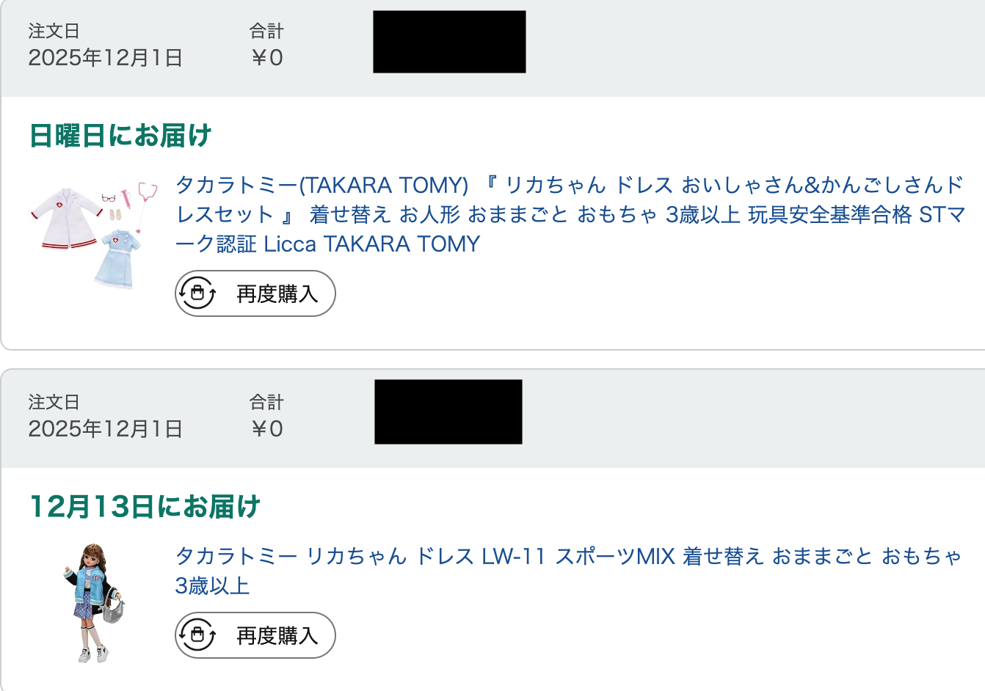Click the 日曜日にお届け delivery heading

click(120, 136)
